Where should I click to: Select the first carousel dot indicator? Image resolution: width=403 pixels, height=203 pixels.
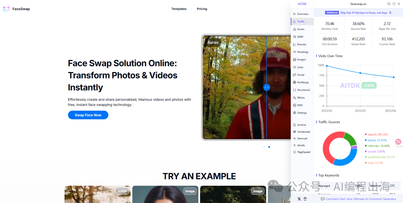tap(264, 147)
